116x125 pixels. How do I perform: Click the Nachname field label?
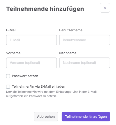68,53
